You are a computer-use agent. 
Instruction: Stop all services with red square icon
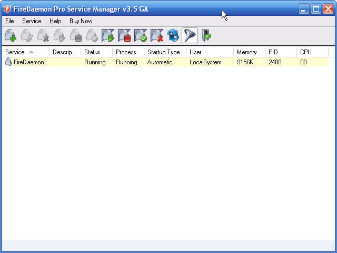[x=124, y=35]
